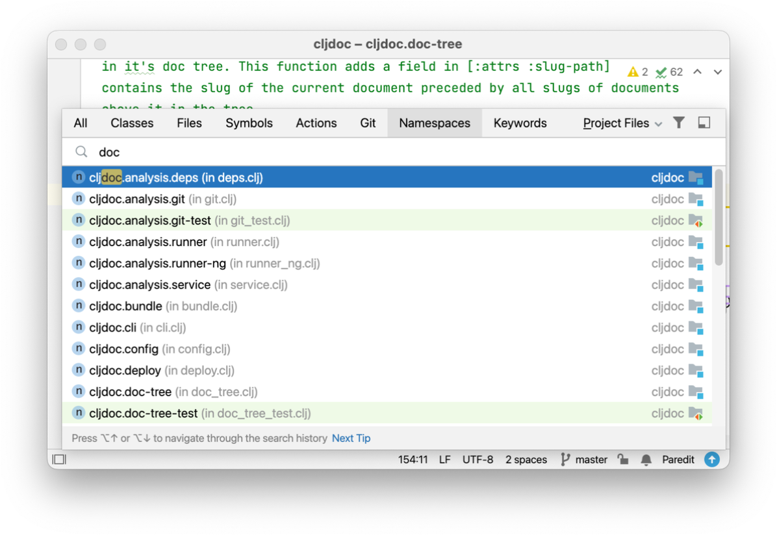Open the 2 spaces indent menu
777x535 pixels.
(x=526, y=460)
